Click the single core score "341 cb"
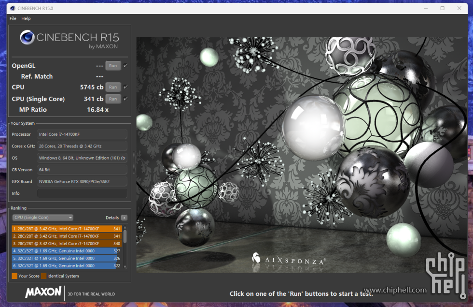Image resolution: width=473 pixels, height=307 pixels. (x=94, y=99)
